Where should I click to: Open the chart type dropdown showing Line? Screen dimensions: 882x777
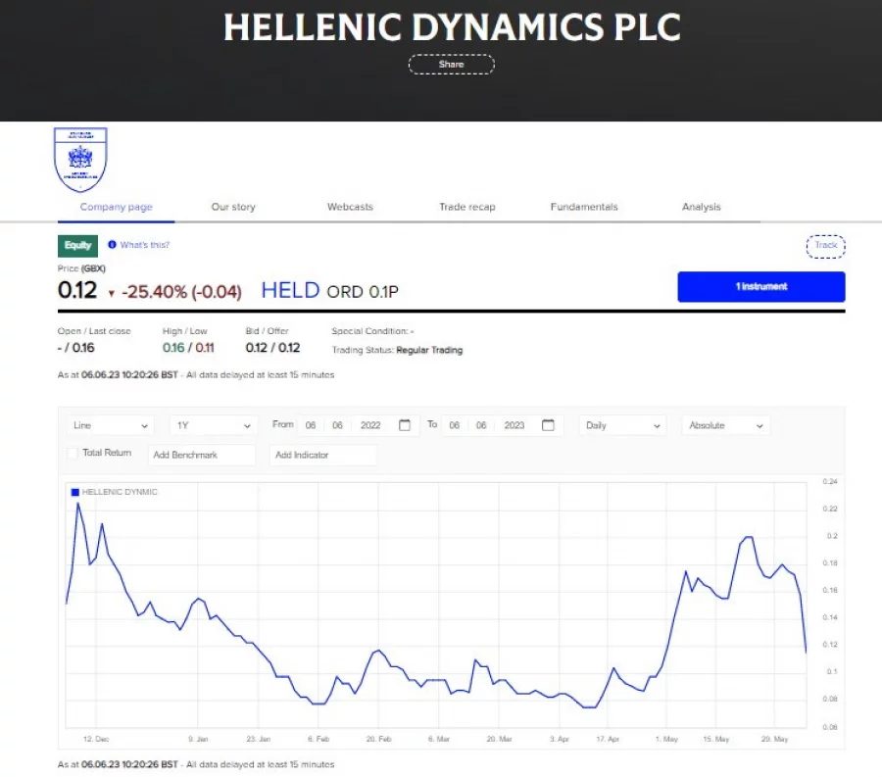point(108,424)
